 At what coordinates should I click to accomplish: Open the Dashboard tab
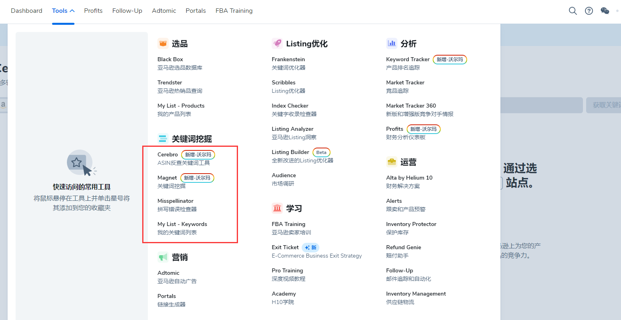point(26,11)
